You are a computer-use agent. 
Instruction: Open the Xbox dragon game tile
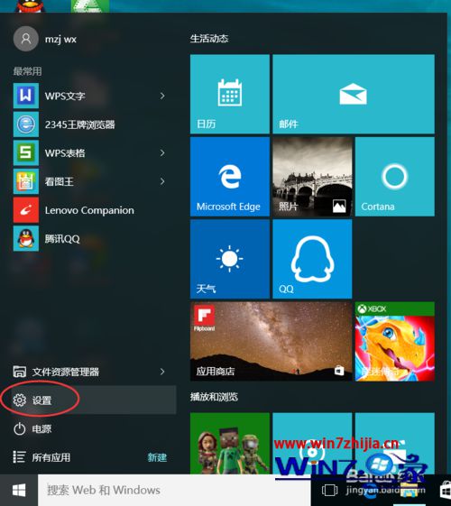click(395, 342)
